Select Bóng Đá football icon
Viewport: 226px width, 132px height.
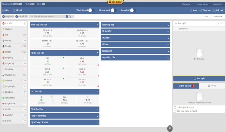coord(4,46)
